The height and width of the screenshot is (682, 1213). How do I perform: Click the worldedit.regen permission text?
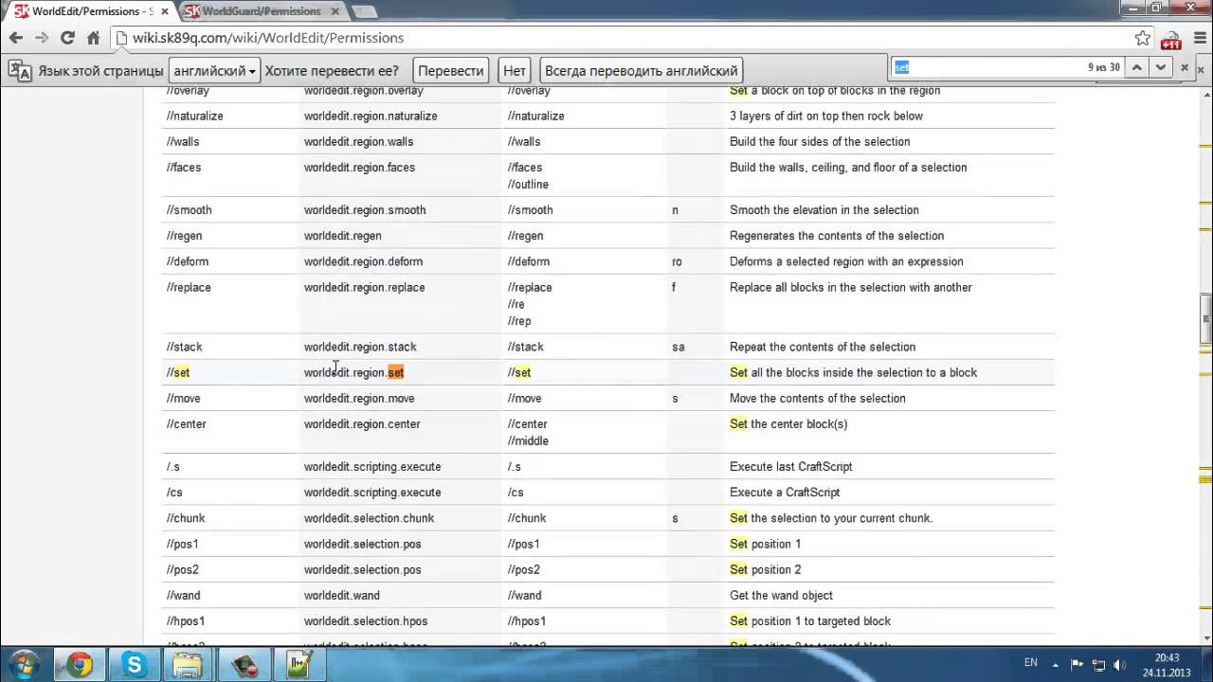(x=343, y=236)
